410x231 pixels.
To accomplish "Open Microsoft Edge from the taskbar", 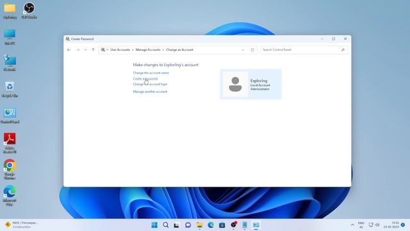I will [211, 225].
